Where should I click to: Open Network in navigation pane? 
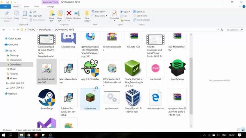pos(13,94)
